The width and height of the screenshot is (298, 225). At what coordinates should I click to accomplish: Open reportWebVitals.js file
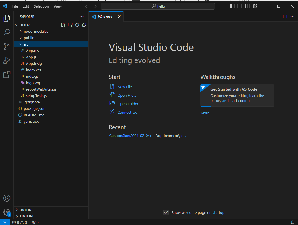click(51, 89)
